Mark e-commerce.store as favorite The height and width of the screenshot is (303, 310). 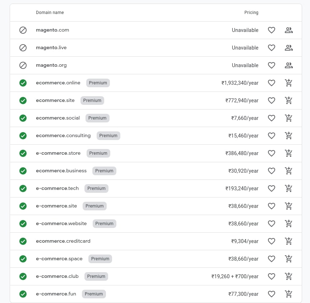pyautogui.click(x=272, y=153)
